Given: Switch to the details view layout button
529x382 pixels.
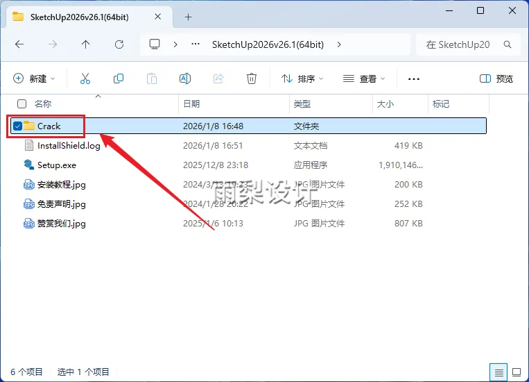Looking at the screenshot, I should 498,372.
